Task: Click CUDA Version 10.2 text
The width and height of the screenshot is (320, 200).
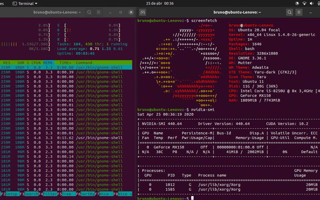Action: 287,124
